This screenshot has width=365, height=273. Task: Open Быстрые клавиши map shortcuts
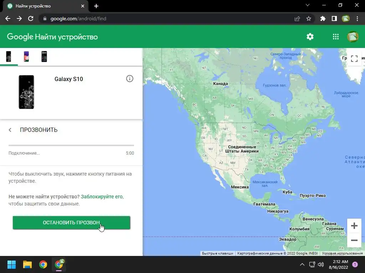217,253
